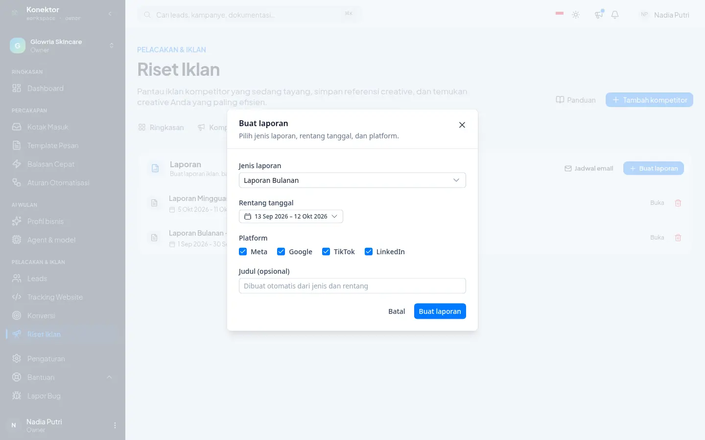Image resolution: width=705 pixels, height=440 pixels.
Task: Click the Indonesian flag language icon
Action: tap(560, 14)
